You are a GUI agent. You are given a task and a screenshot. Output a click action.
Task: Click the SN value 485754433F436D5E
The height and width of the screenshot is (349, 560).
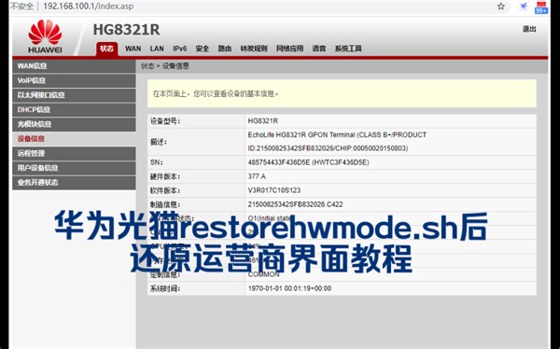point(309,162)
